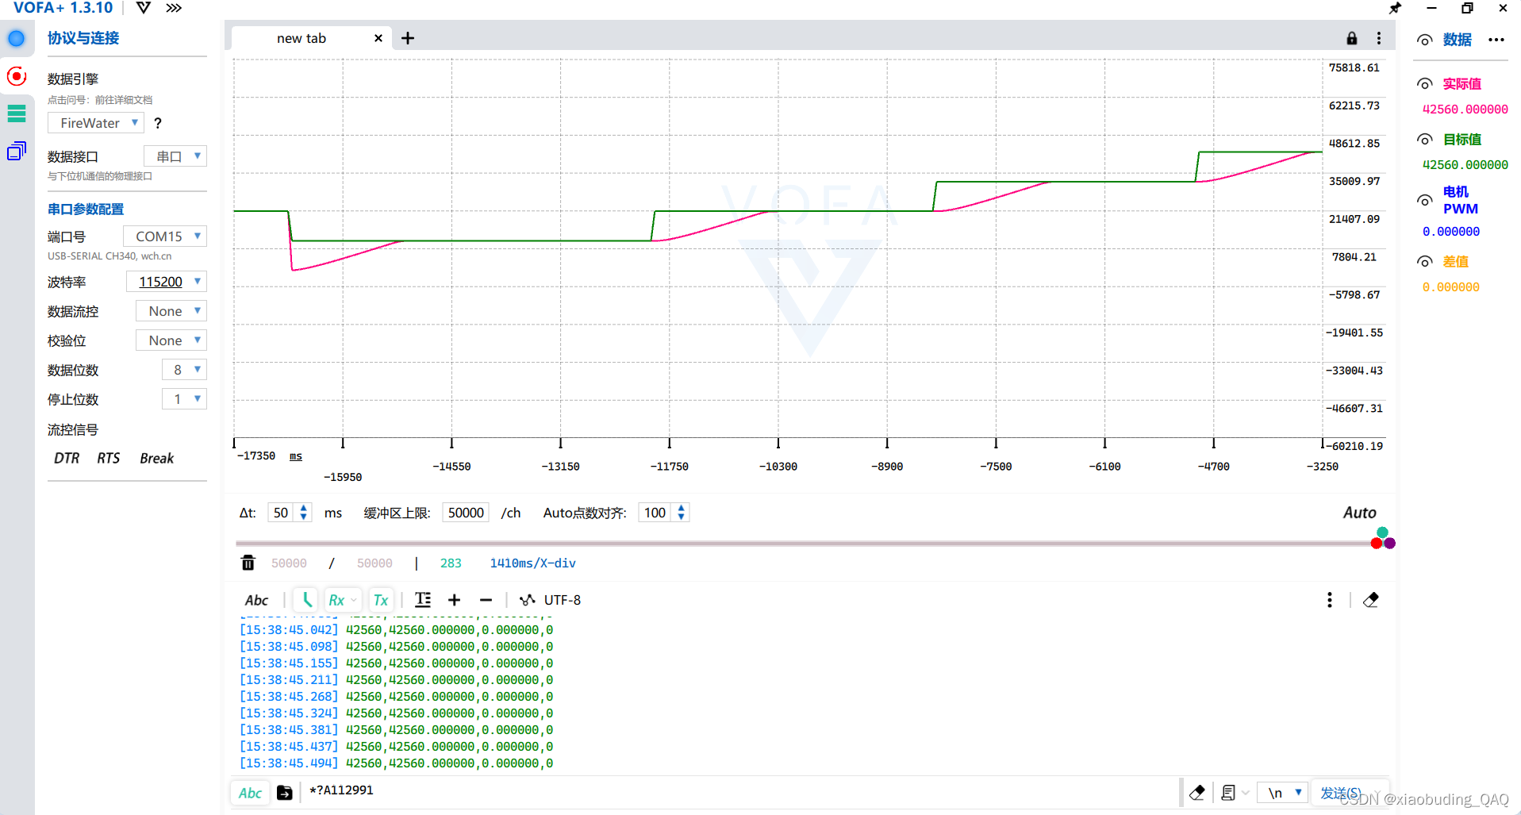
Task: Toggle visibility of 实际值 channel
Action: 1426,84
